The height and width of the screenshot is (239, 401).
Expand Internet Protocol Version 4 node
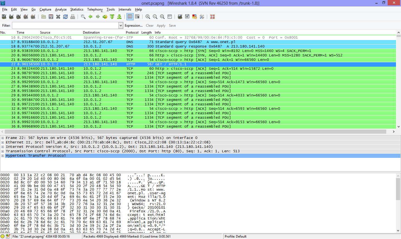[3, 147]
